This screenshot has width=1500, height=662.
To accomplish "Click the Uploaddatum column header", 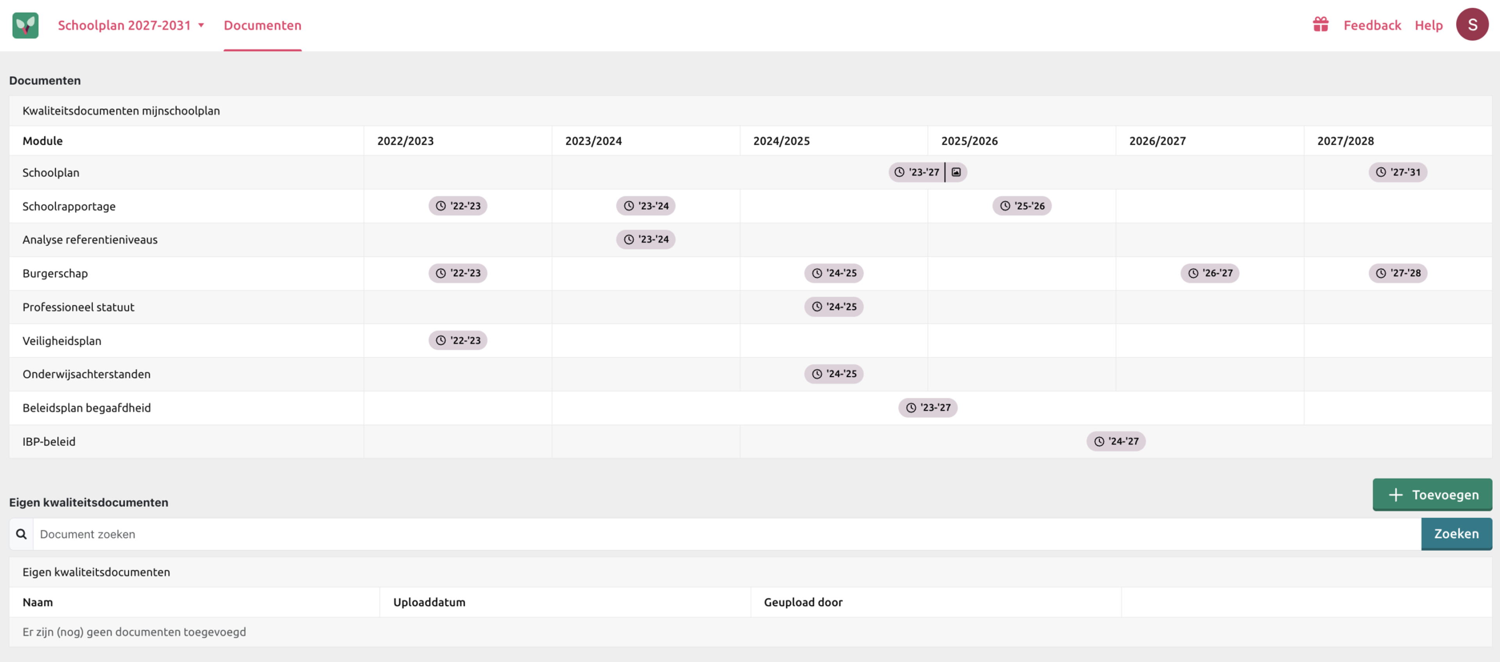I will [x=429, y=602].
